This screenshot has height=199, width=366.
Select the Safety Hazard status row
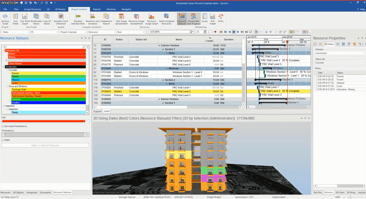pyautogui.click(x=47, y=63)
